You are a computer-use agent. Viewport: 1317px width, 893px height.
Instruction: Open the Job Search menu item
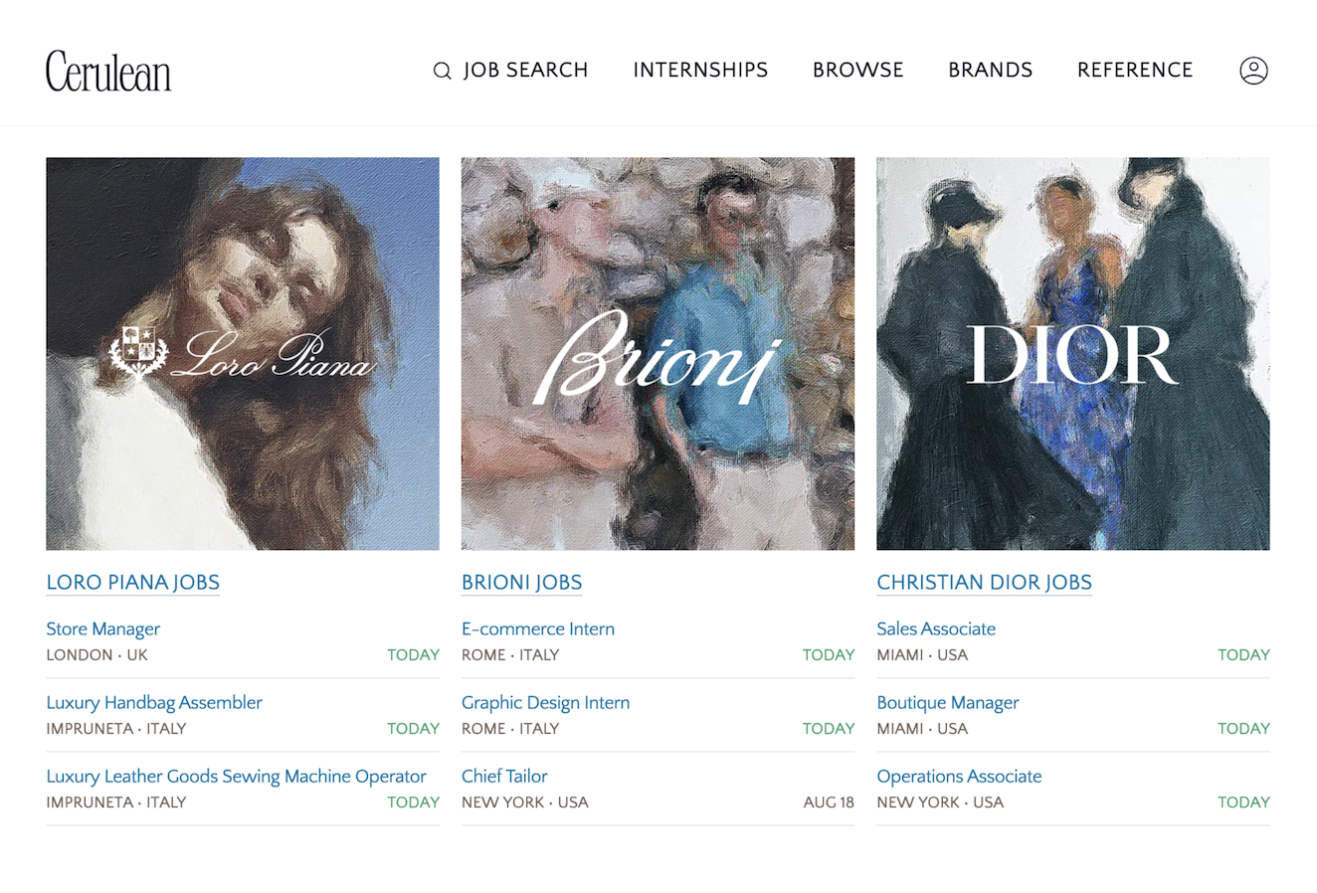(525, 70)
